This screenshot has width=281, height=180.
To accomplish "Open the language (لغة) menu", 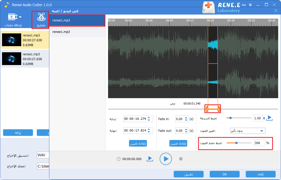I will (x=244, y=5).
